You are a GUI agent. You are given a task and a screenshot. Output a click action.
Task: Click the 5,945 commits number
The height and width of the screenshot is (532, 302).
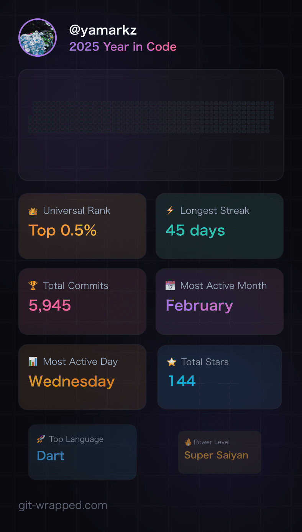click(50, 305)
